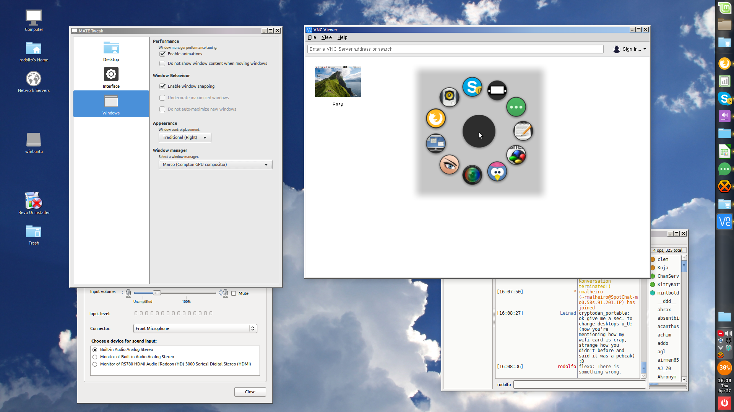Check the Mute input checkbox

tap(234, 293)
